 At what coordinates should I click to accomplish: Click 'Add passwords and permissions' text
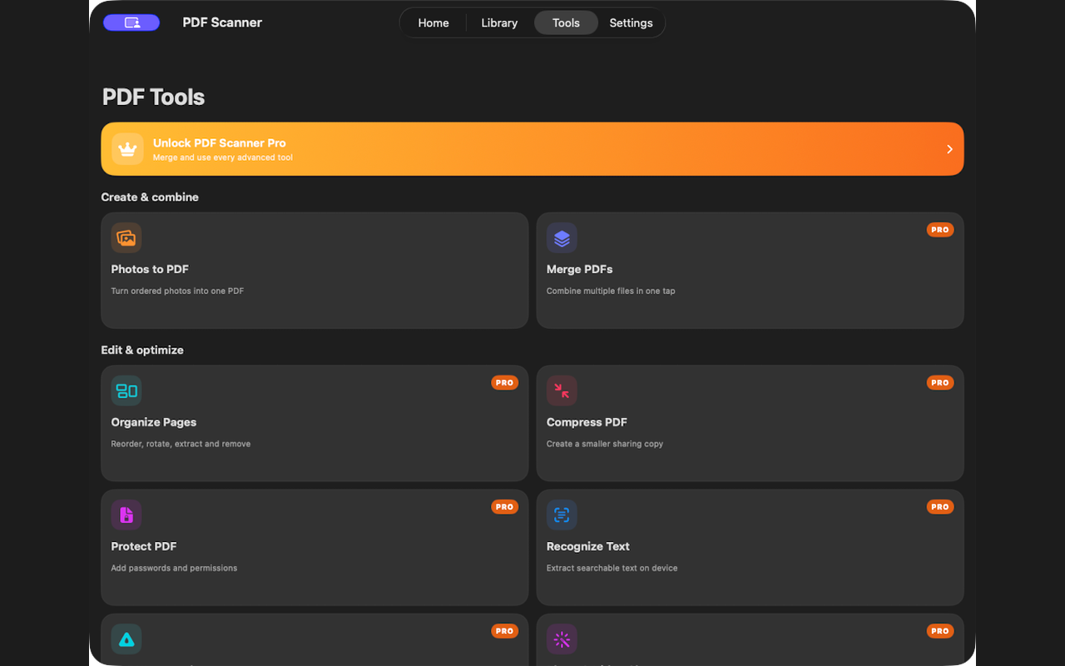click(174, 569)
